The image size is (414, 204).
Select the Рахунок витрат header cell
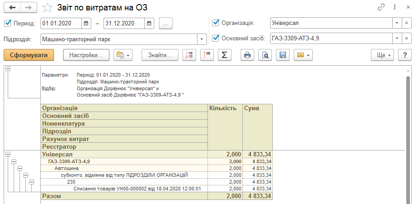[x=124, y=139]
